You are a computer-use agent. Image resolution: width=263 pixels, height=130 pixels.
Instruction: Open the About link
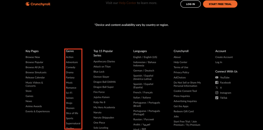[177, 57]
